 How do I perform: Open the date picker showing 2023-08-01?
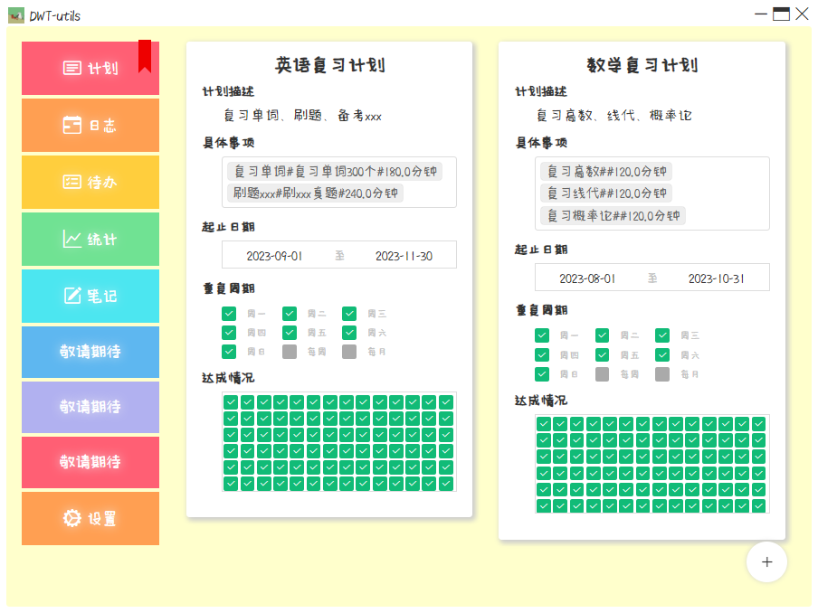tap(587, 278)
